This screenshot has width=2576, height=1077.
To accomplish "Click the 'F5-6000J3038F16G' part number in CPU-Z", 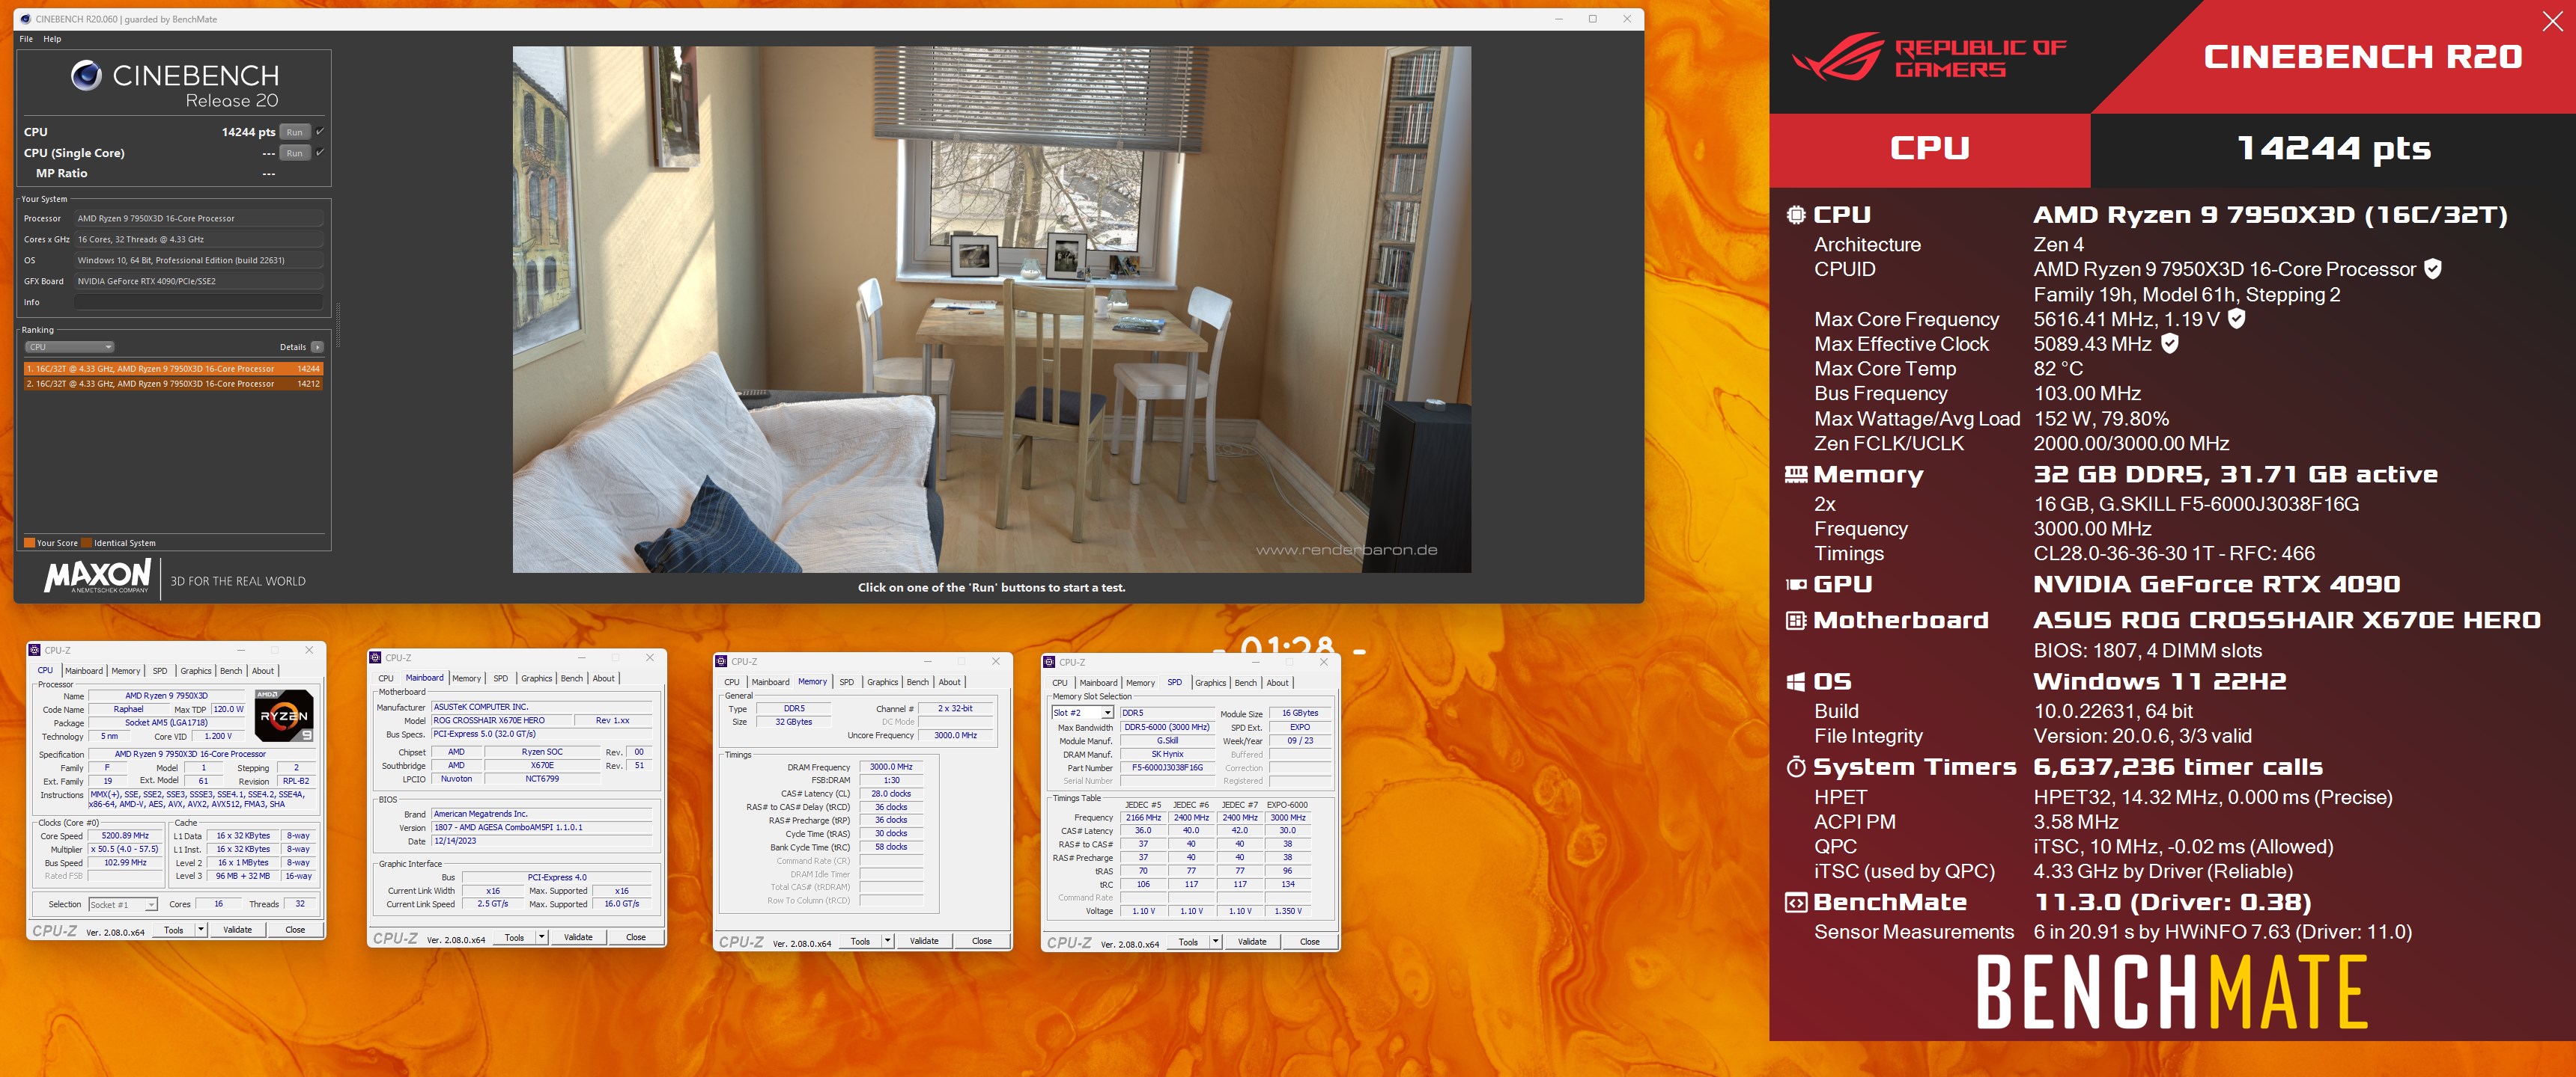I will [1167, 767].
